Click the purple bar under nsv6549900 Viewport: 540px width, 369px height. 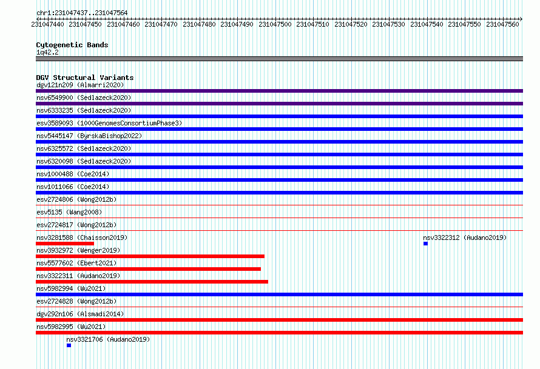pyautogui.click(x=279, y=104)
